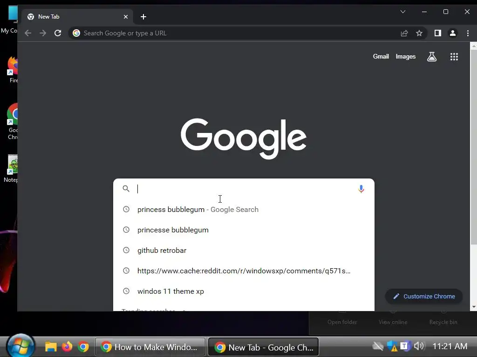The width and height of the screenshot is (477, 357).
Task: Close the New Tab tab
Action: pyautogui.click(x=126, y=17)
